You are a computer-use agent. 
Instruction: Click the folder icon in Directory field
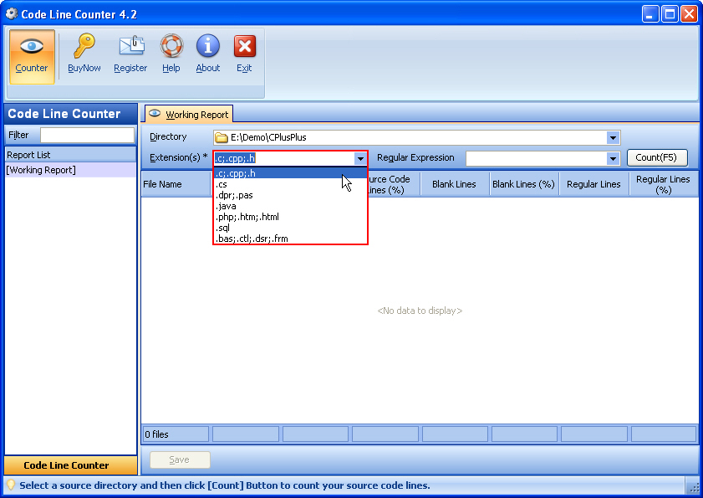tap(222, 138)
